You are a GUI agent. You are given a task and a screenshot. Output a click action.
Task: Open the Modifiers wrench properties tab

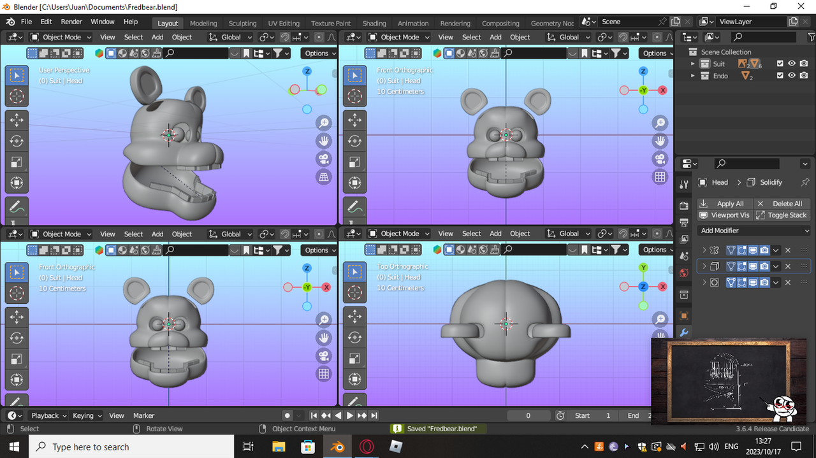click(684, 333)
